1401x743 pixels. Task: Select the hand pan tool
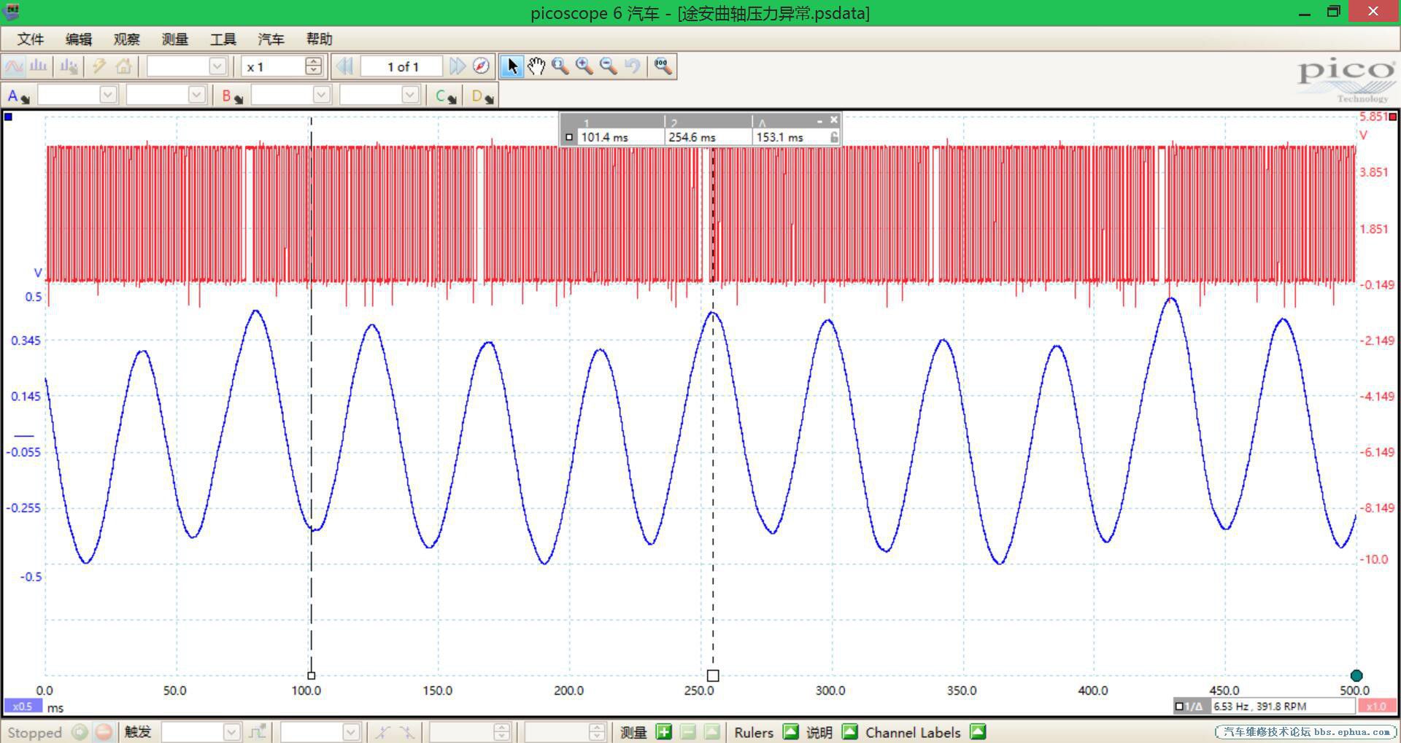536,66
